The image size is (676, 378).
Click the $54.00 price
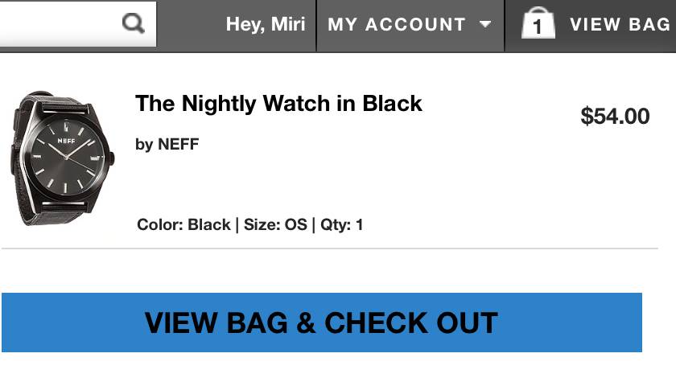pos(615,117)
